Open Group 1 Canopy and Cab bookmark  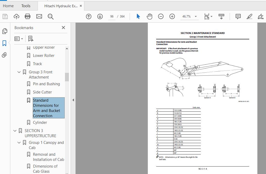tap(46, 145)
